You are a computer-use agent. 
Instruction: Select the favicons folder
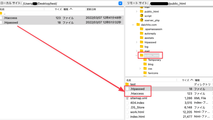tap(153, 73)
